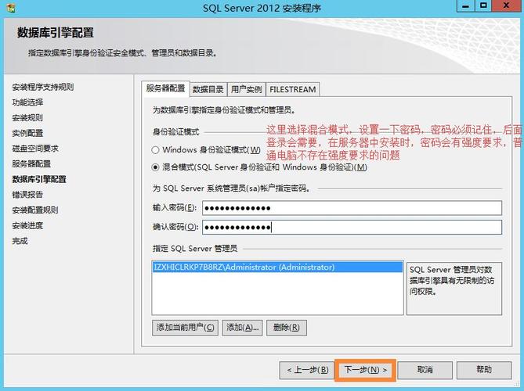
Task: Click 功能选择 step in sidebar
Action: tap(27, 102)
